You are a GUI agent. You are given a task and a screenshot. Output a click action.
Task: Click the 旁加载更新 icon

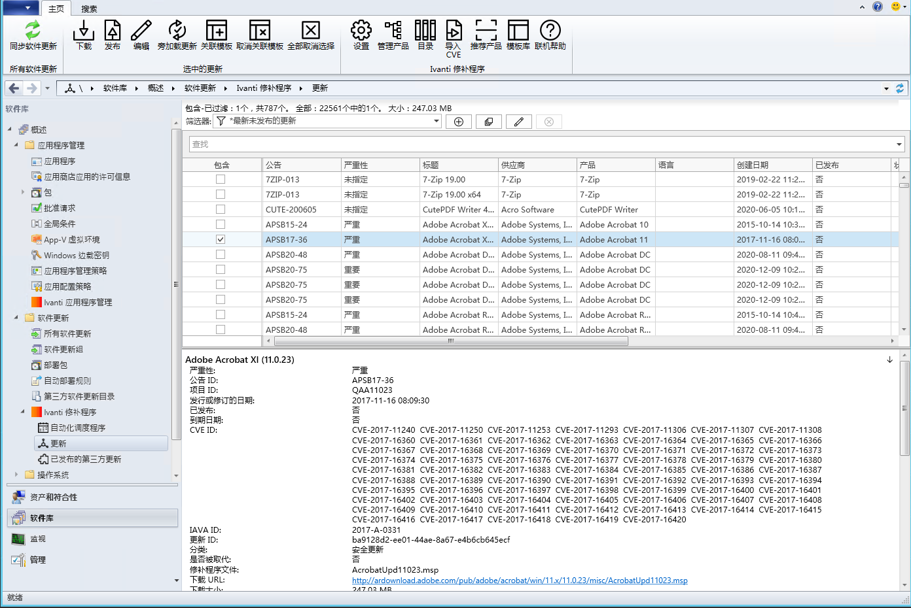(177, 30)
